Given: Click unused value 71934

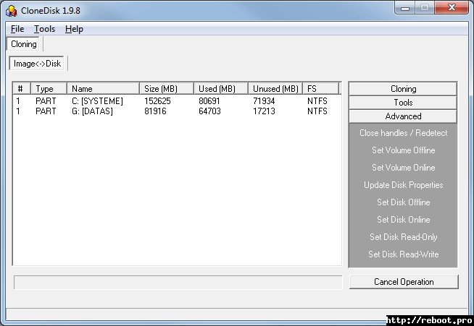Looking at the screenshot, I should point(264,101).
